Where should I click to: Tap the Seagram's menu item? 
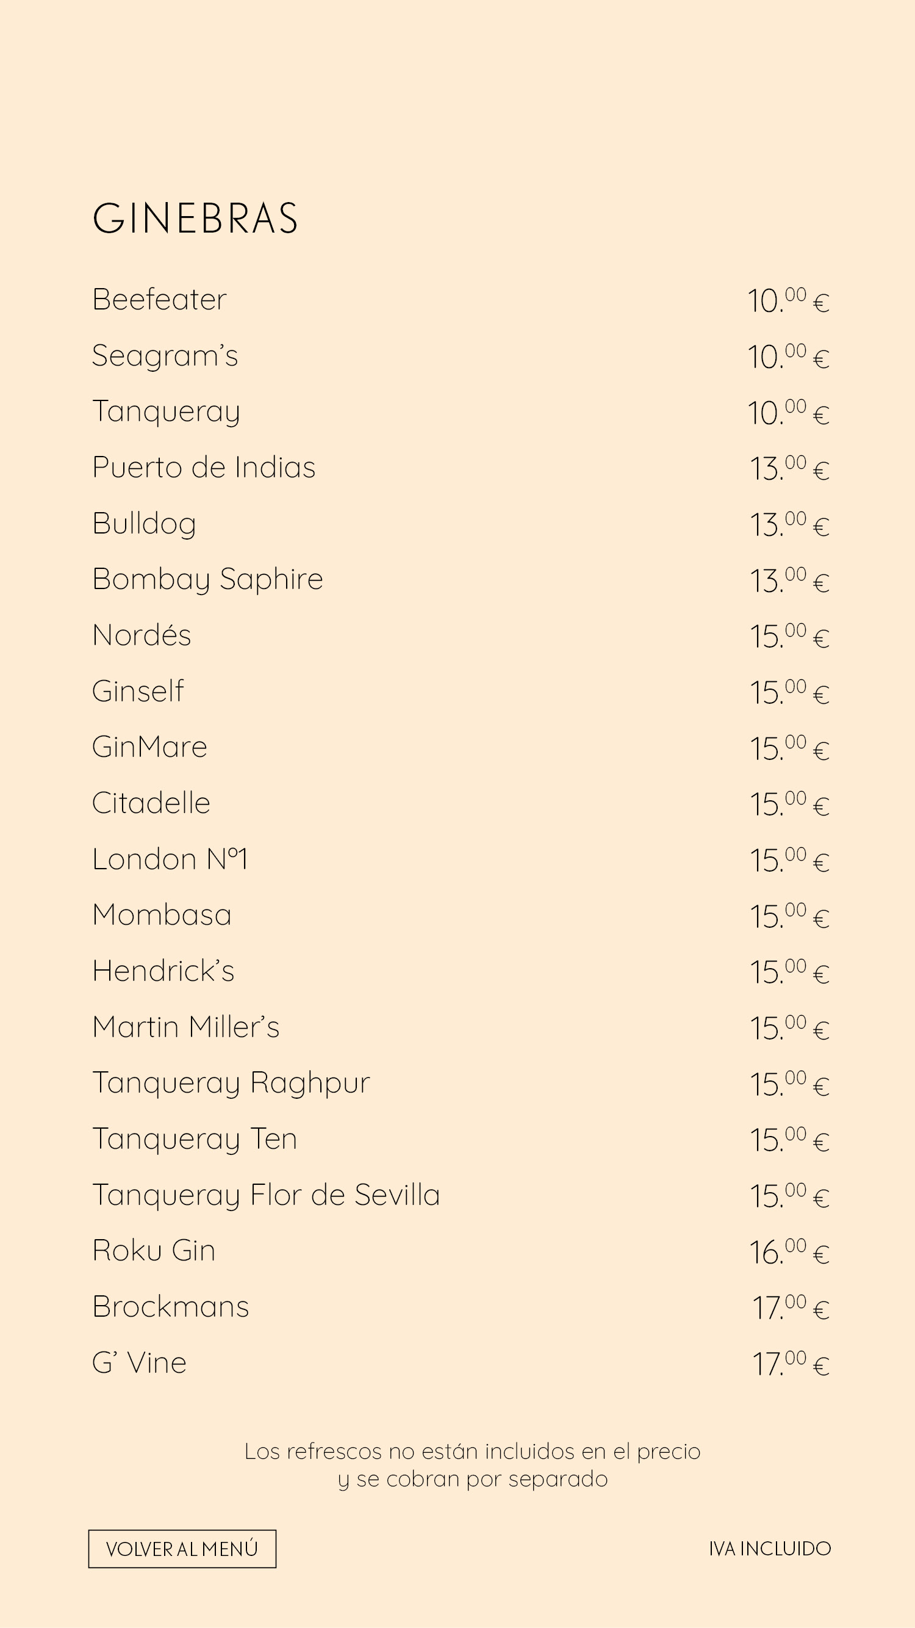(165, 355)
